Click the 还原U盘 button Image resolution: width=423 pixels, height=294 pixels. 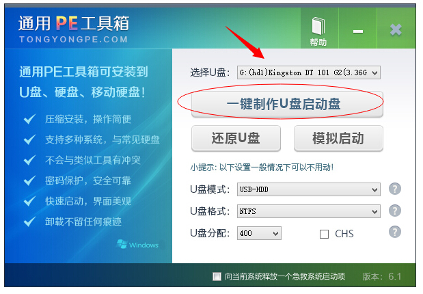(236, 138)
